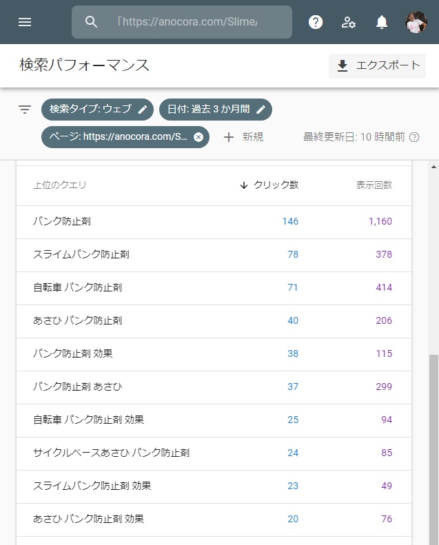Click the search magnifier icon
Image resolution: width=439 pixels, height=545 pixels.
(x=91, y=22)
